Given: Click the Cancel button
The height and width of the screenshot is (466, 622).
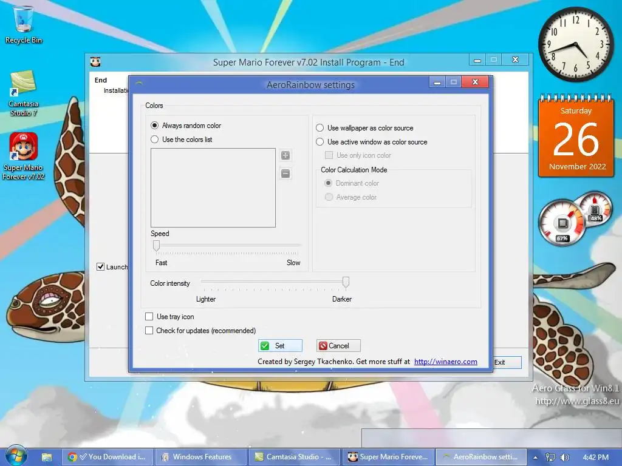Looking at the screenshot, I should 338,345.
